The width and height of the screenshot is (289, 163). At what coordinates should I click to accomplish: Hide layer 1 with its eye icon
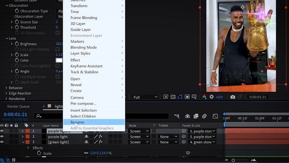tap(2, 131)
